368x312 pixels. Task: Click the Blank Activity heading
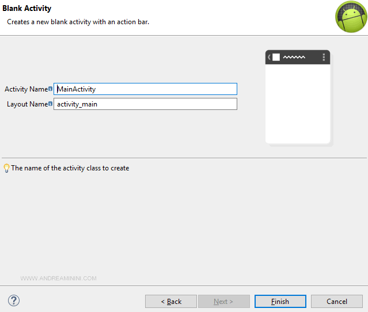[x=26, y=9]
